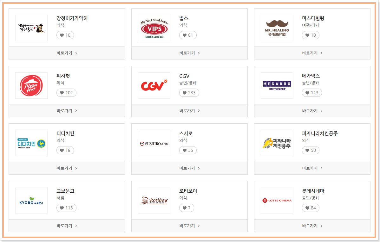Open 바로가기 link for 로티보이
Viewport: 380px width, 242px height.
(x=189, y=226)
